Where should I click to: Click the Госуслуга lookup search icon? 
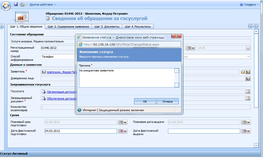click(248, 91)
